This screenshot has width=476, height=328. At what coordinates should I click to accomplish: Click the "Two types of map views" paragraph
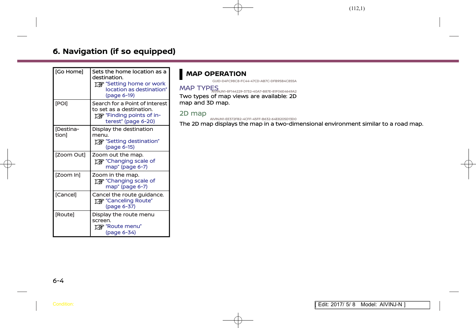pos(238,99)
